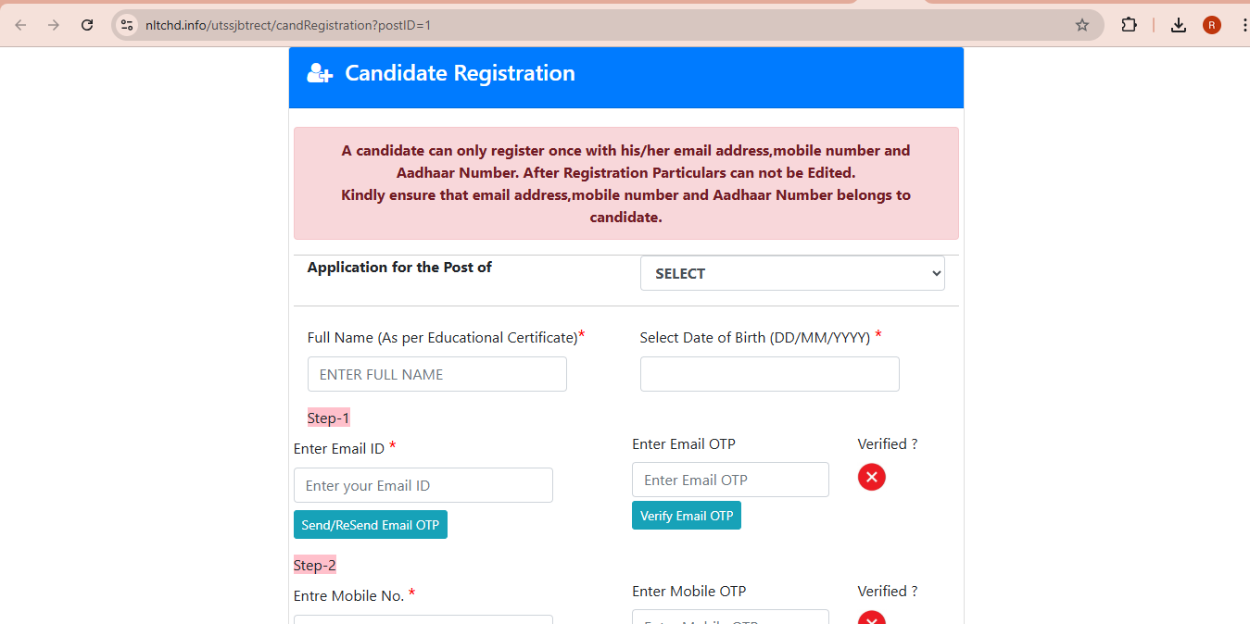Click the red mobile Verified cross icon
The image size is (1250, 624).
(x=871, y=618)
